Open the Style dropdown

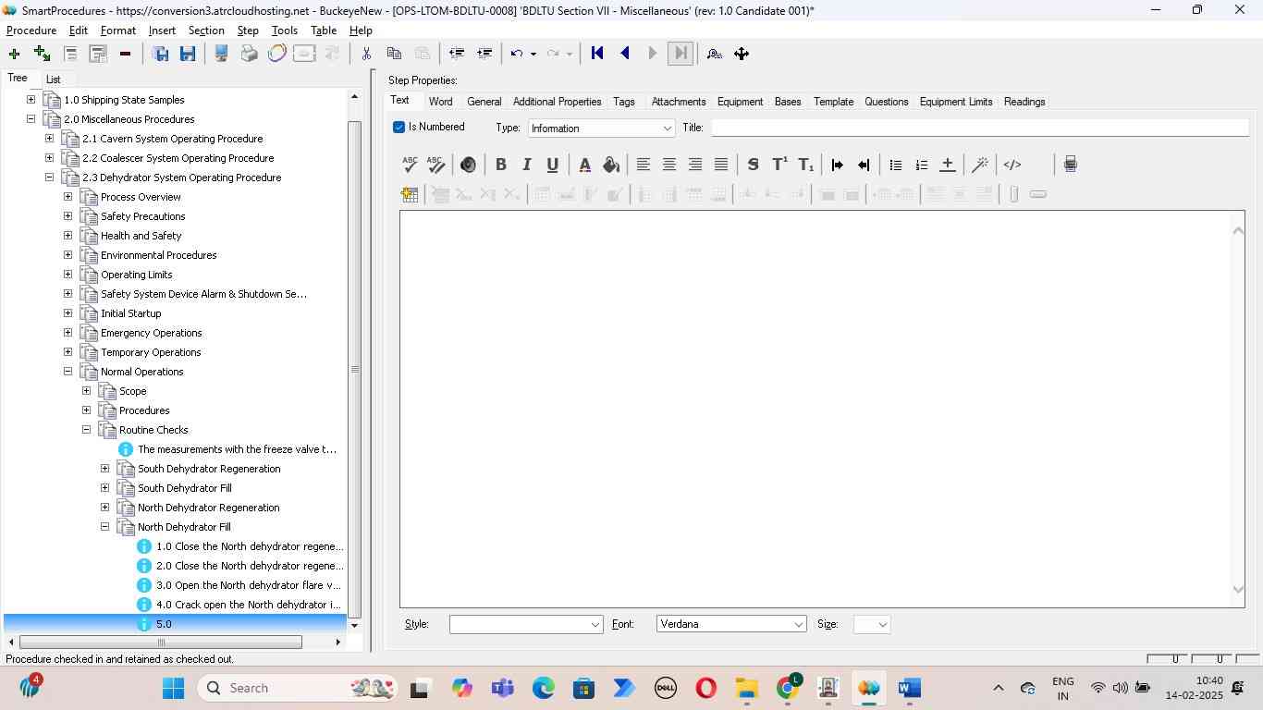595,625
